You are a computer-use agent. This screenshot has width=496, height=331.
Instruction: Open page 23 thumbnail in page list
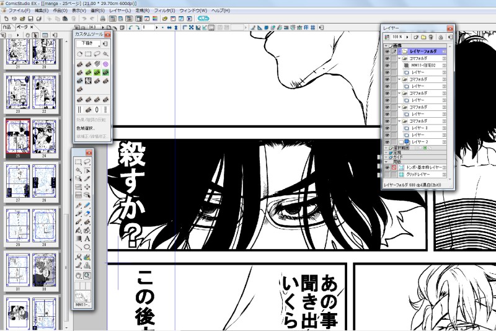18,92
